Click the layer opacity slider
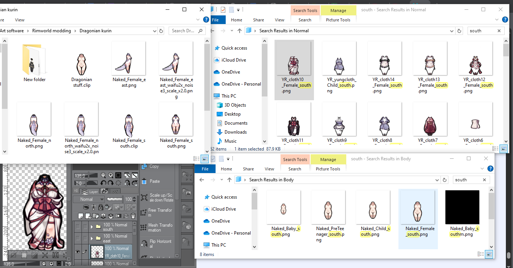This screenshot has width=513, height=268. (115, 199)
